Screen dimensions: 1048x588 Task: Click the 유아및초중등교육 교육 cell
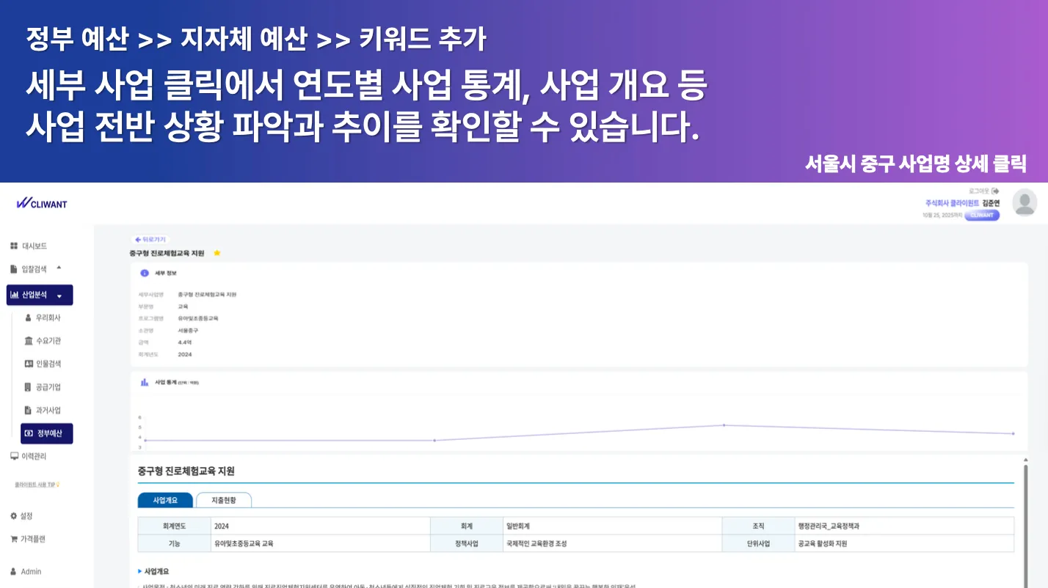(320, 543)
